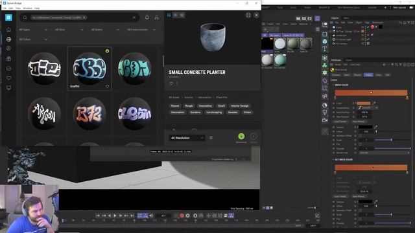Click the Round tag
415x233 pixels.
coord(175,106)
